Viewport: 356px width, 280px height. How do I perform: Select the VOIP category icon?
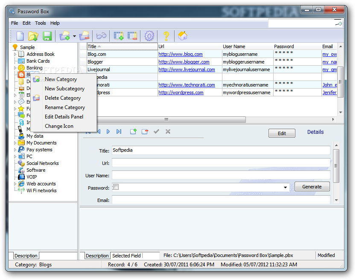(21, 177)
